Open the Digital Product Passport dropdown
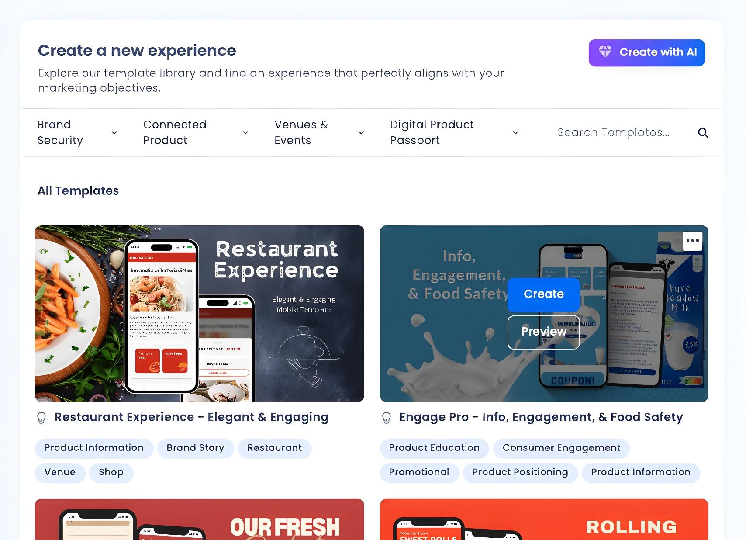Viewport: 746px width, 540px height. pos(454,132)
